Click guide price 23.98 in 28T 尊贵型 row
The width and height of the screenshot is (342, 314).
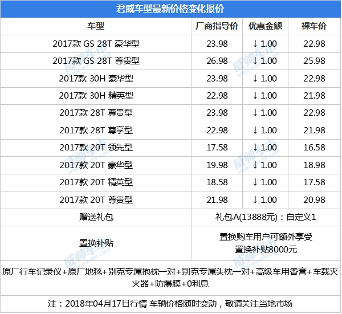tap(217, 113)
